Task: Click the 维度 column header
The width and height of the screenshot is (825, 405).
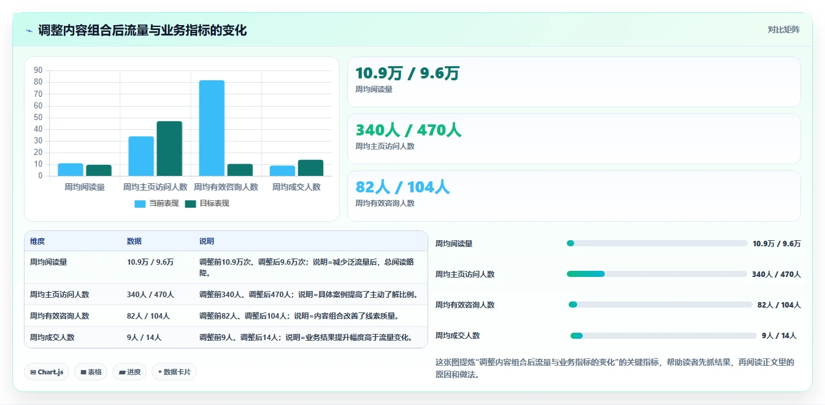Action: coord(37,241)
